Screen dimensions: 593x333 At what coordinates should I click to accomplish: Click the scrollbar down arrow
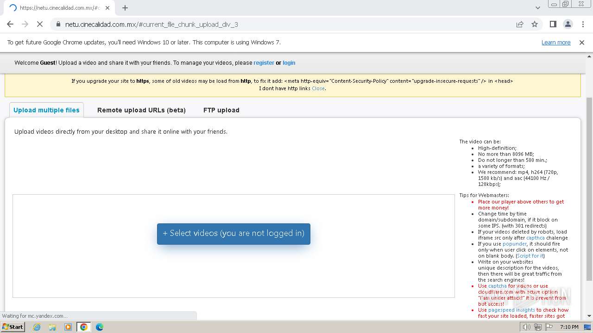pos(589,316)
